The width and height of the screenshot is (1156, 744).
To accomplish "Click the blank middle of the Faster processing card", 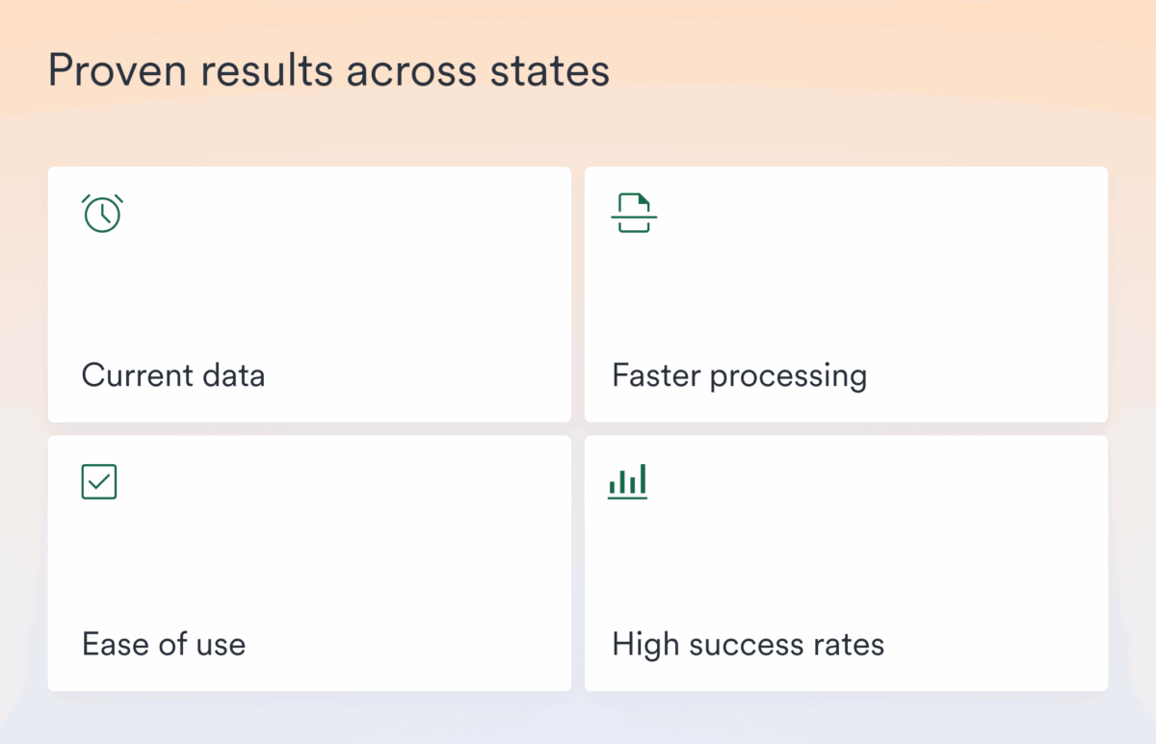I will 846,294.
